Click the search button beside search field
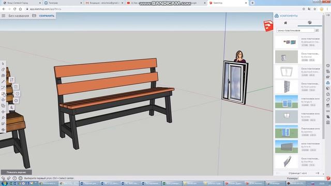This screenshot has height=186, width=331. (x=317, y=30)
